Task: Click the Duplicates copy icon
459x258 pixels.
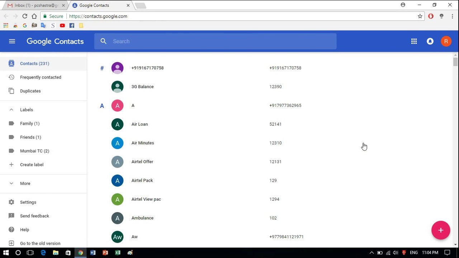Action: (11, 91)
